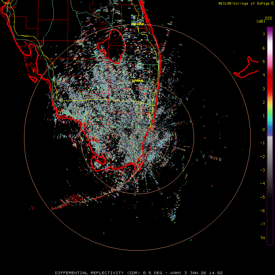Click the -5 value on the color scale
275x275 pixels.
[262, 197]
